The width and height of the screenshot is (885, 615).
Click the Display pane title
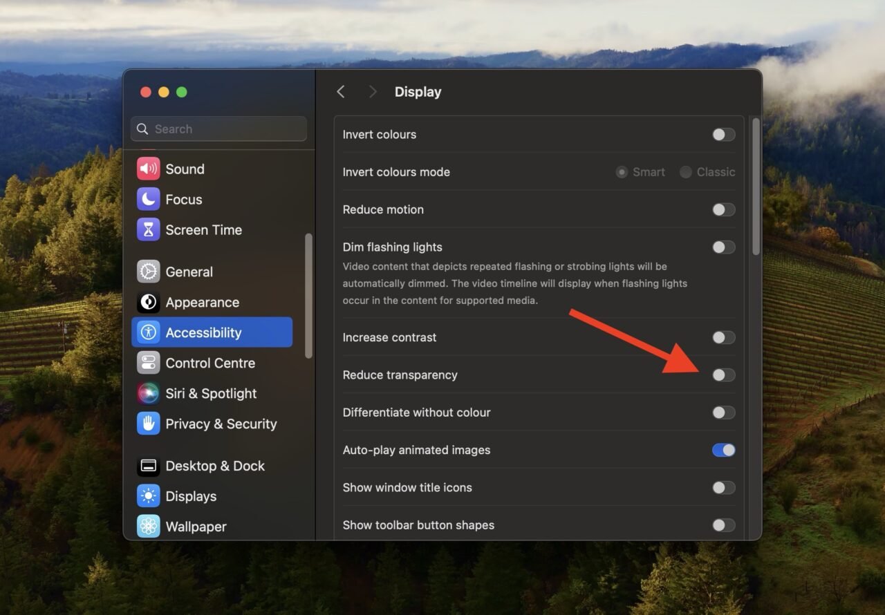tap(418, 92)
